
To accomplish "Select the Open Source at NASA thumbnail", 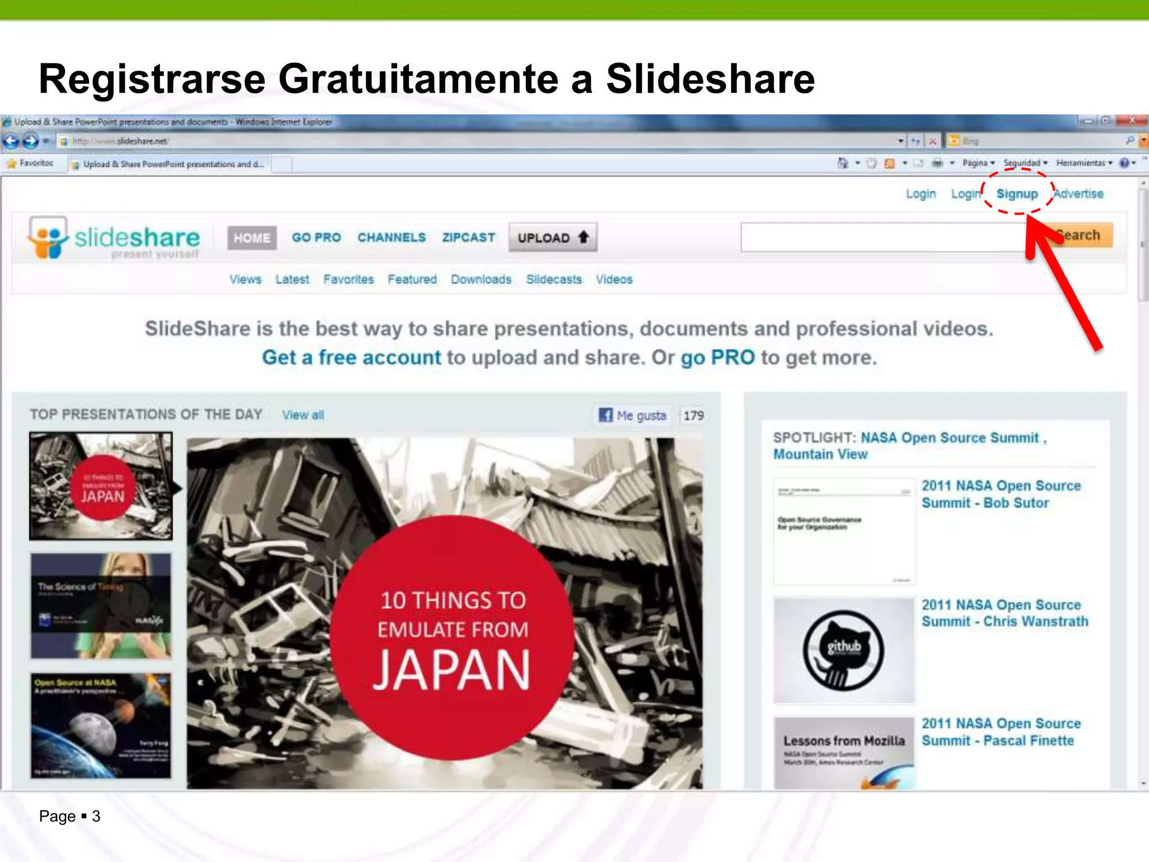I will [101, 726].
